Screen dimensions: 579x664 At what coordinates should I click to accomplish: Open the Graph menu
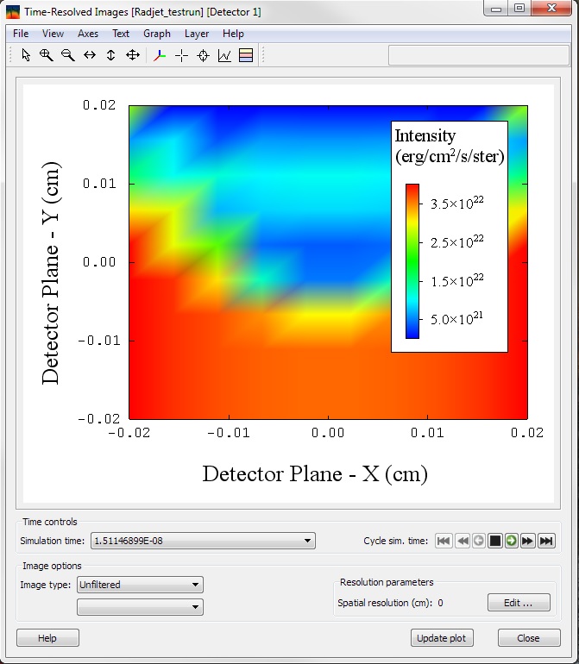pyautogui.click(x=157, y=34)
